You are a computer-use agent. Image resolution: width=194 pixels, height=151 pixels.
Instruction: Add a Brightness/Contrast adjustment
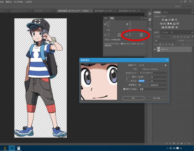tap(163, 20)
